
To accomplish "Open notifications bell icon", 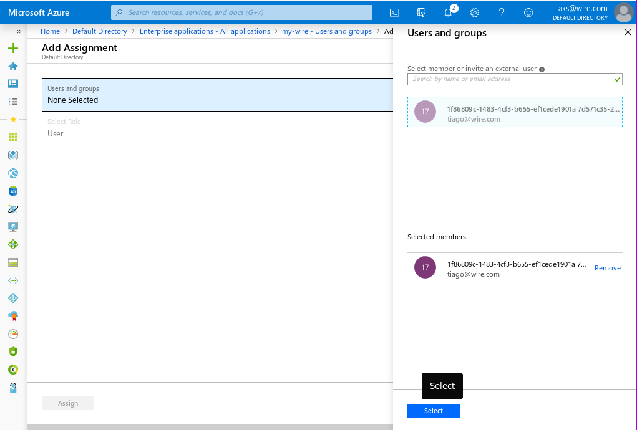I will (x=448, y=12).
